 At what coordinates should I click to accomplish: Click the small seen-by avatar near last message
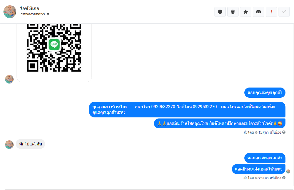288,171
